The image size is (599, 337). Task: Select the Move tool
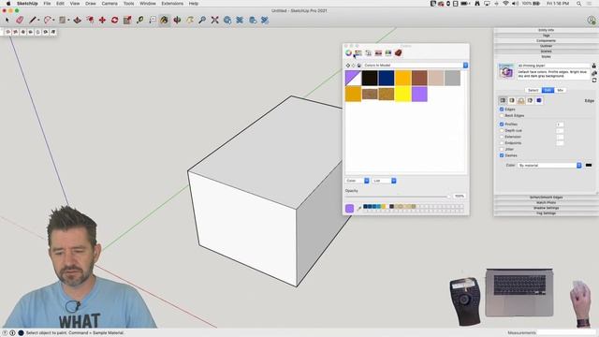(102, 20)
